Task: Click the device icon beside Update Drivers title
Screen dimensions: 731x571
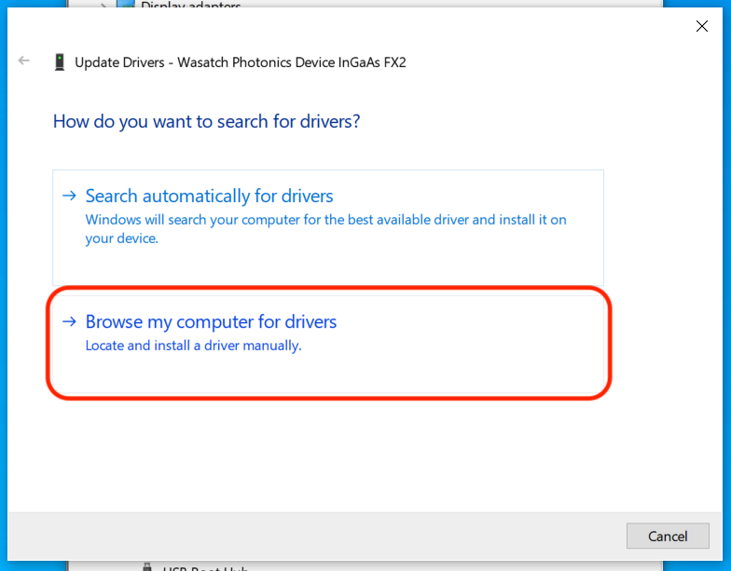Action: pos(60,62)
